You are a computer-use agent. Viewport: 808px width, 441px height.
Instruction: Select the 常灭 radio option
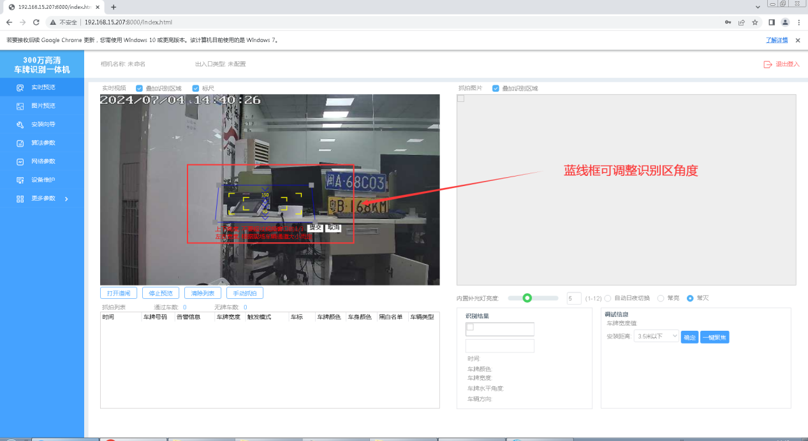point(690,298)
